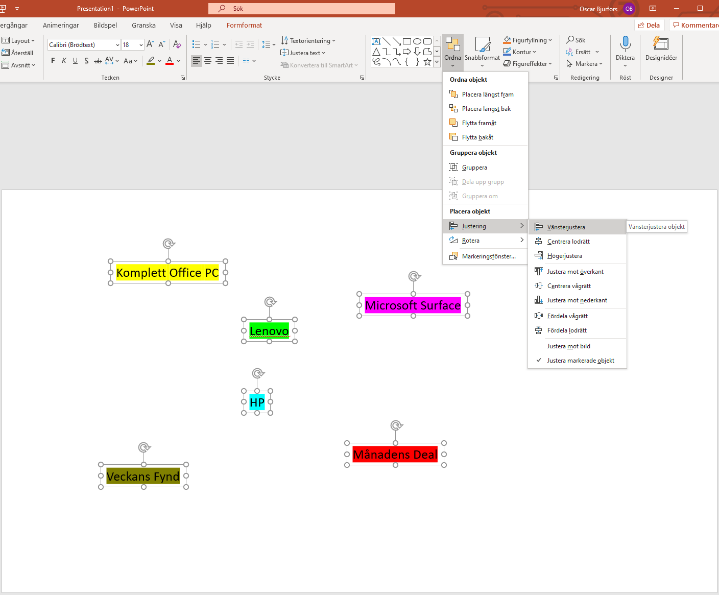The height and width of the screenshot is (595, 719).
Task: Switch to the Granska tab
Action: pyautogui.click(x=143, y=26)
